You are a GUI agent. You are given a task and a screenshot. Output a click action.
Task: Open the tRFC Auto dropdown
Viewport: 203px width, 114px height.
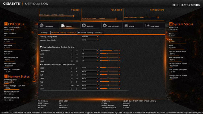(90, 85)
